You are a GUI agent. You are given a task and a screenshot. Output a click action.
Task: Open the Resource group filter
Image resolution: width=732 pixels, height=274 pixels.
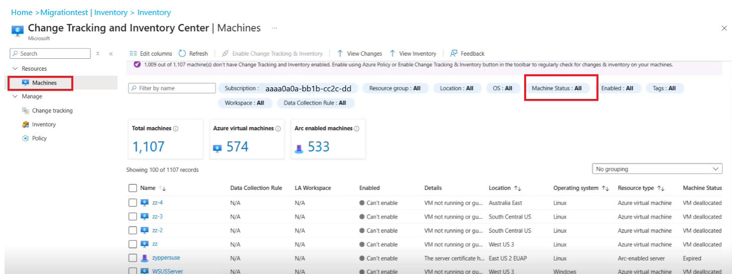coord(395,88)
